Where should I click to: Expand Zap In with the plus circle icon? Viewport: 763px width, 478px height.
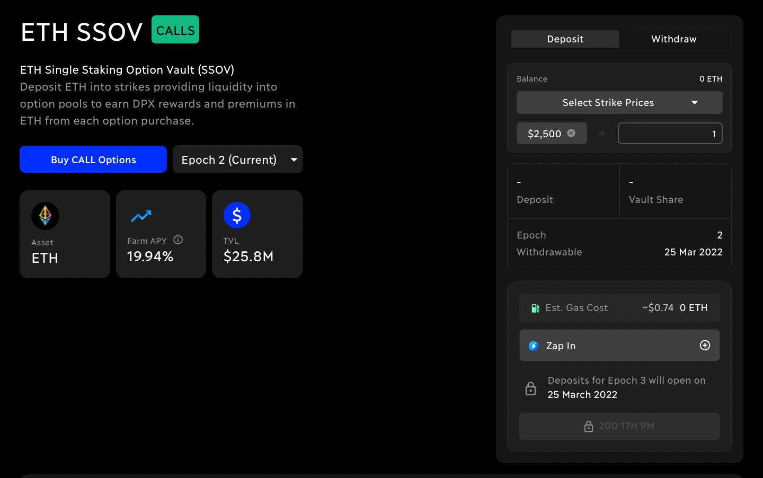pyautogui.click(x=705, y=346)
